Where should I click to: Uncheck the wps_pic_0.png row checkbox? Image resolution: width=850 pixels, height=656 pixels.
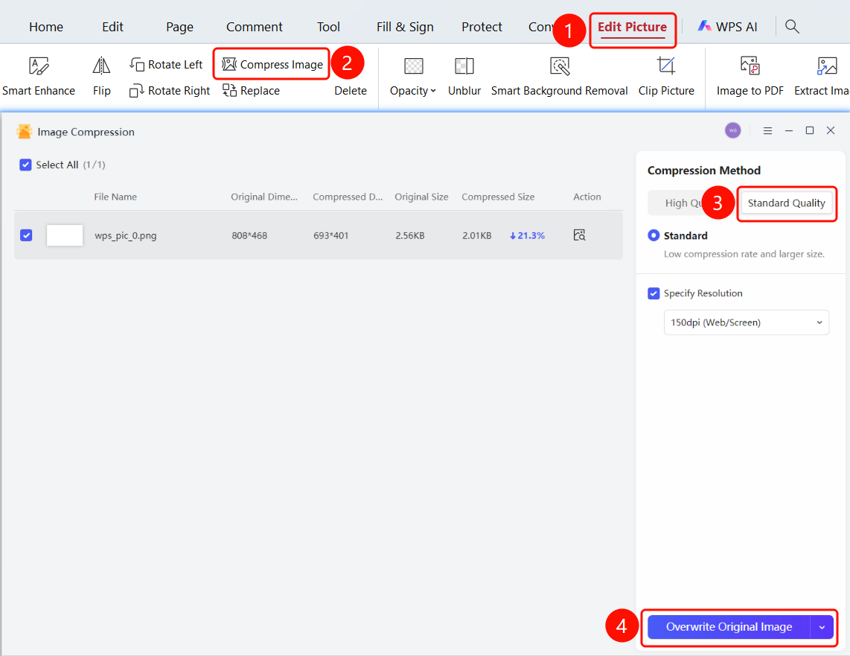tap(26, 235)
